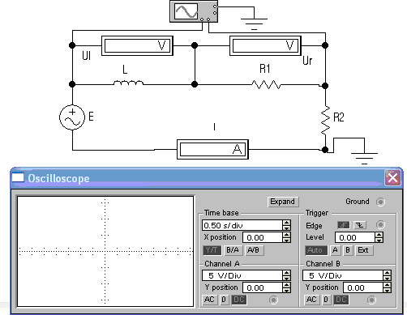Viewport: 407px width, 315px height.
Task: Increase X position with up arrow
Action: tap(286, 235)
